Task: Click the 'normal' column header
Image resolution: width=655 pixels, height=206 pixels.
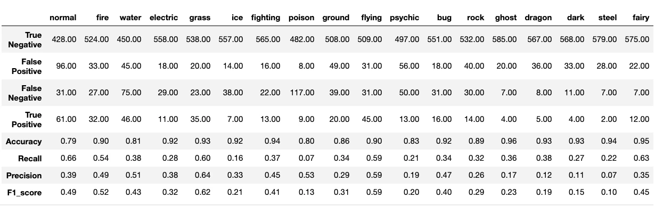Action: (63, 18)
